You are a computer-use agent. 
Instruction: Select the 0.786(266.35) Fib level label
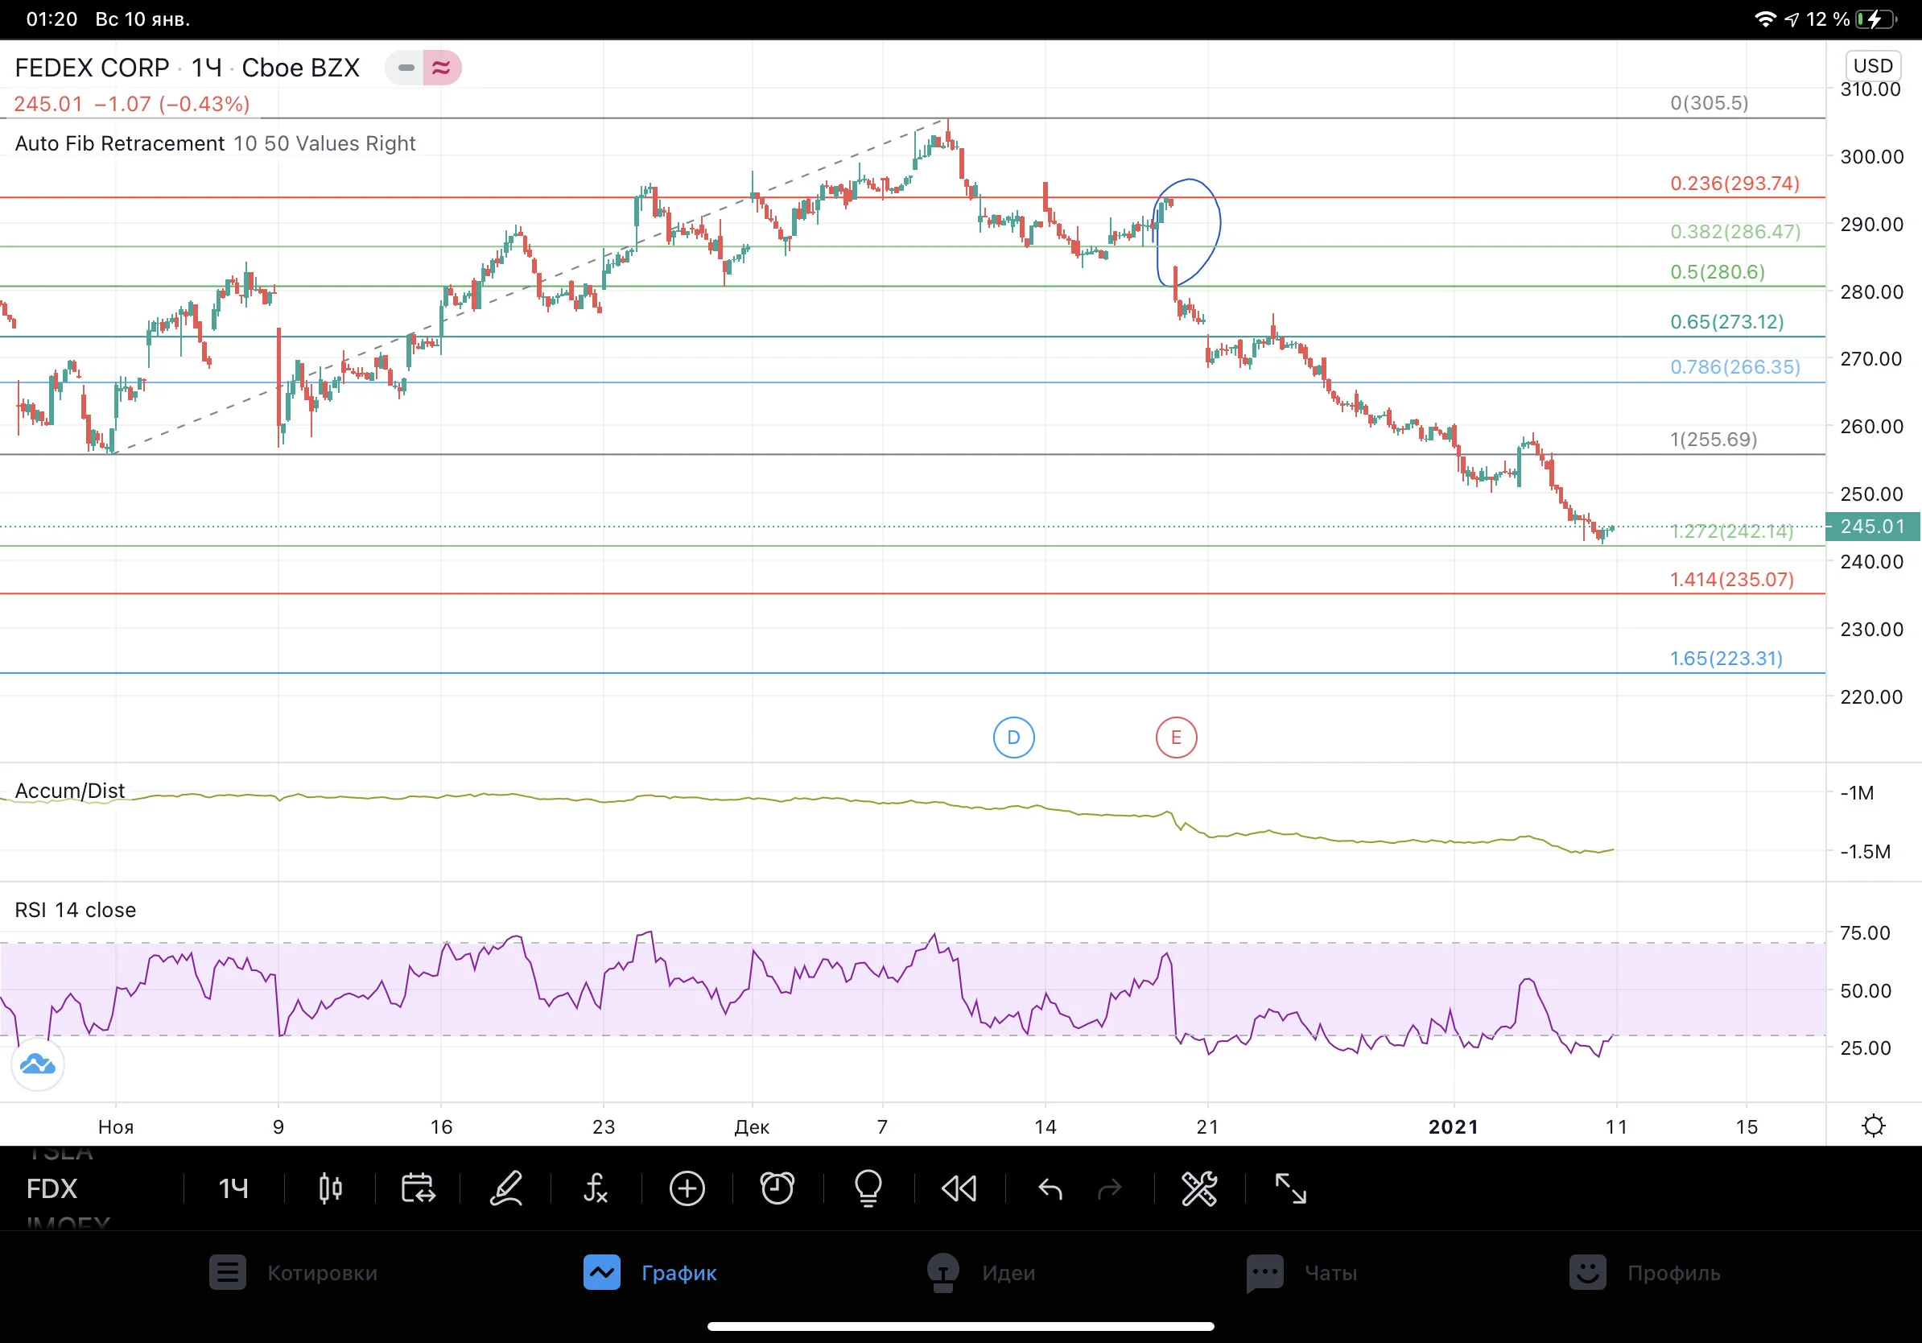(1735, 366)
